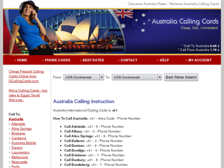Select Adelaide in the sidebar list
Viewport: 224px width, 168px height.
click(18, 124)
